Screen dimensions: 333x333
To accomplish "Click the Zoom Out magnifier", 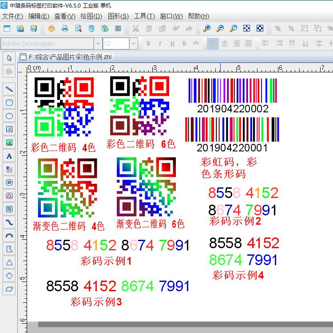I will (x=220, y=28).
